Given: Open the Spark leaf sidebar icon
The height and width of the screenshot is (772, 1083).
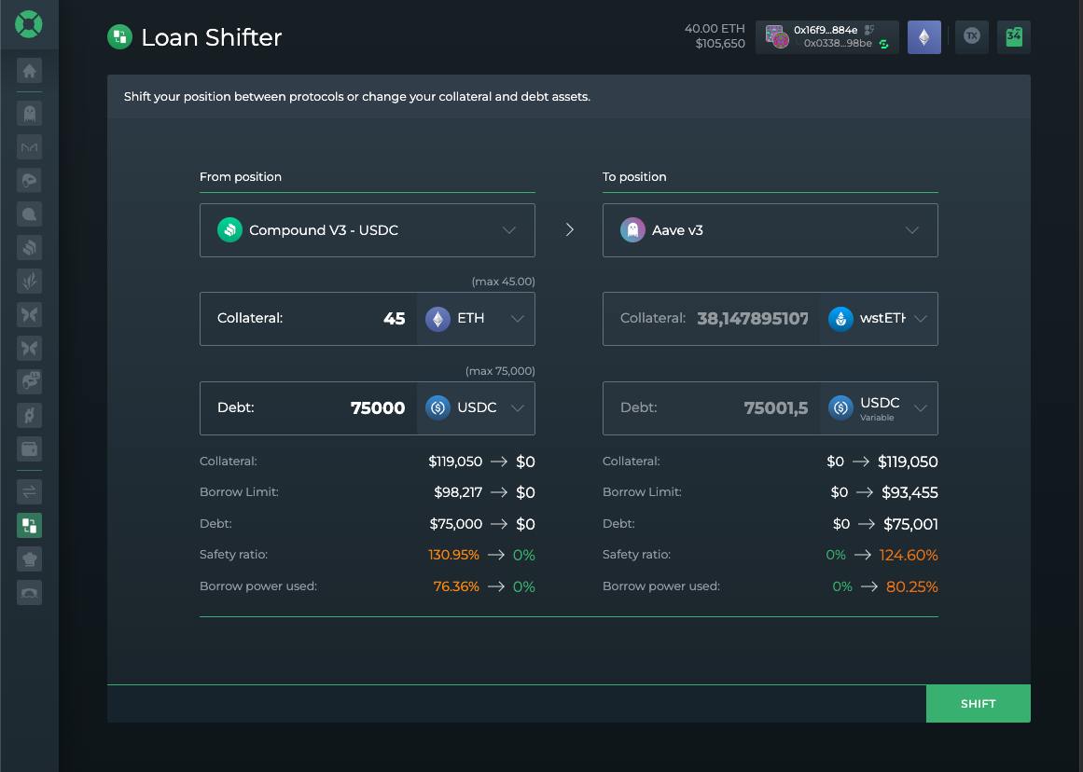Looking at the screenshot, I should [x=29, y=281].
